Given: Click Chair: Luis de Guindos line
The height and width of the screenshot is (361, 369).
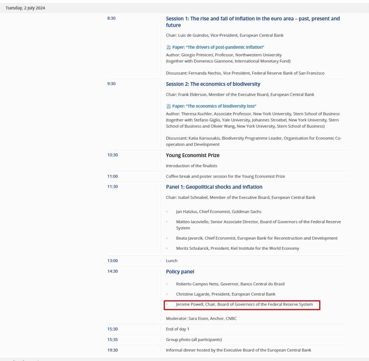Looking at the screenshot, I should pos(225,35).
